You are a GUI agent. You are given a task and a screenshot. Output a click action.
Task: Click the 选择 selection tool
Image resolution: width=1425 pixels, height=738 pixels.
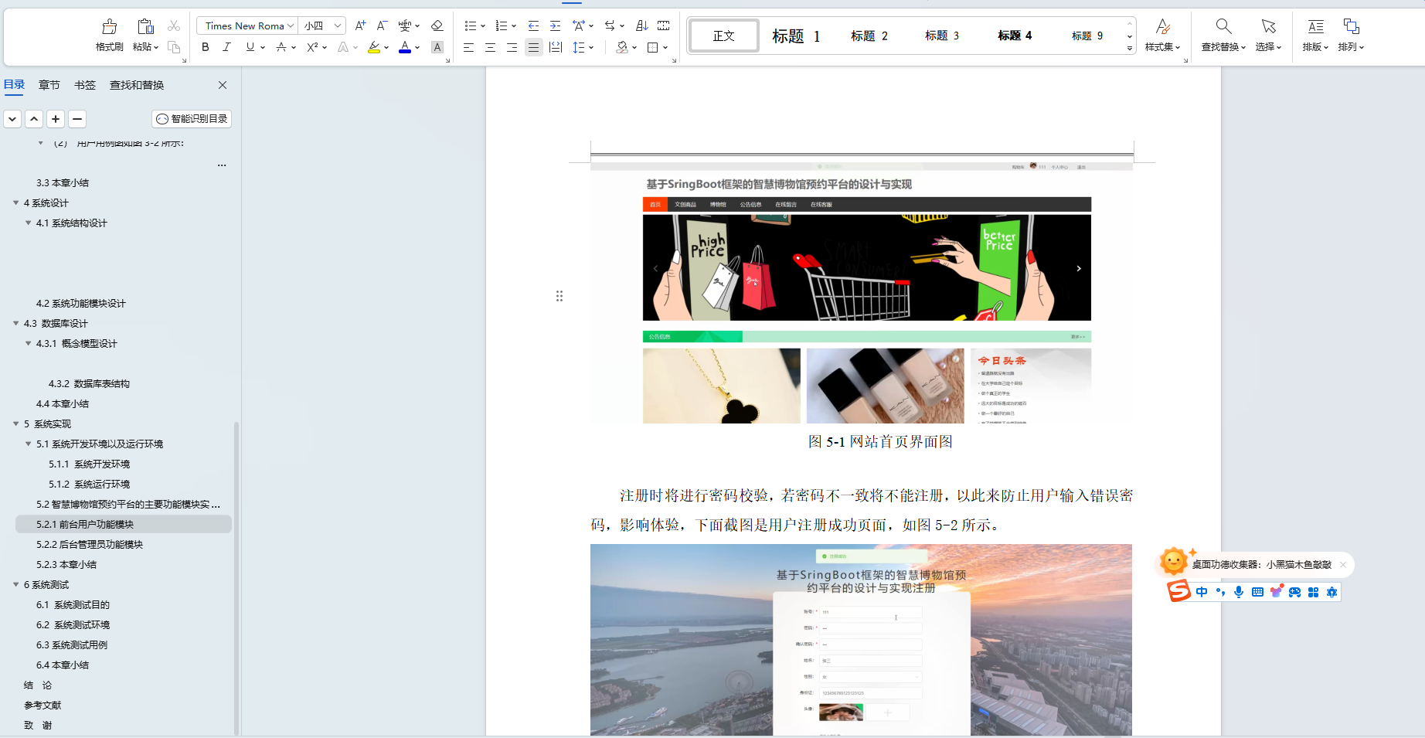1268,36
